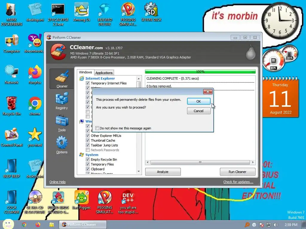Close the confirmation dialog with red X
This screenshot has height=229, width=306.
[208, 92]
